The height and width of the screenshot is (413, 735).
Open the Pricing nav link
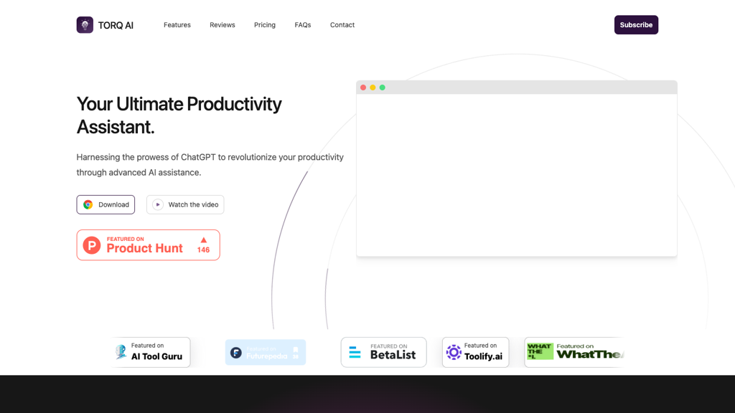tap(265, 25)
